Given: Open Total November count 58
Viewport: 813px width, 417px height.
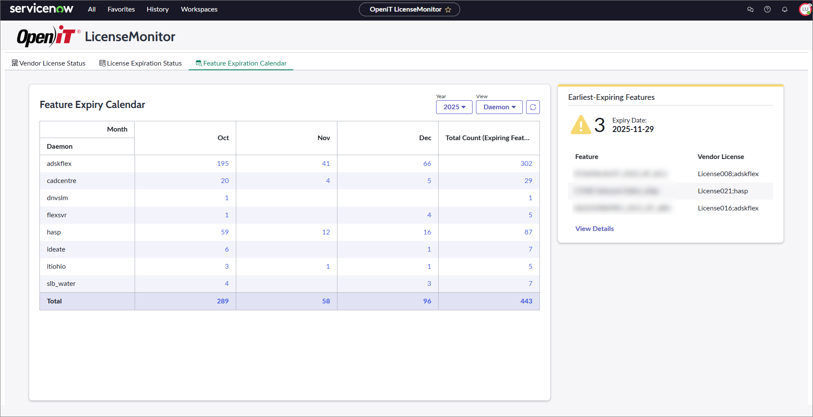Looking at the screenshot, I should 326,301.
